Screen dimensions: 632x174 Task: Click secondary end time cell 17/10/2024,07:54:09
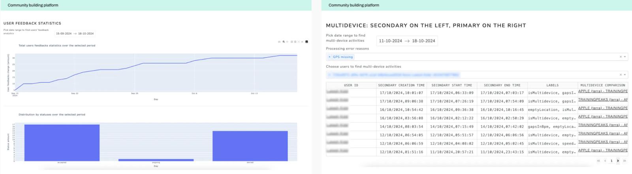pos(502,101)
